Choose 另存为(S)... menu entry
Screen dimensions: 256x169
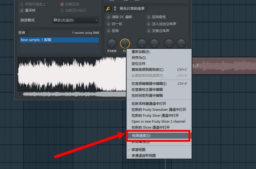(159, 57)
